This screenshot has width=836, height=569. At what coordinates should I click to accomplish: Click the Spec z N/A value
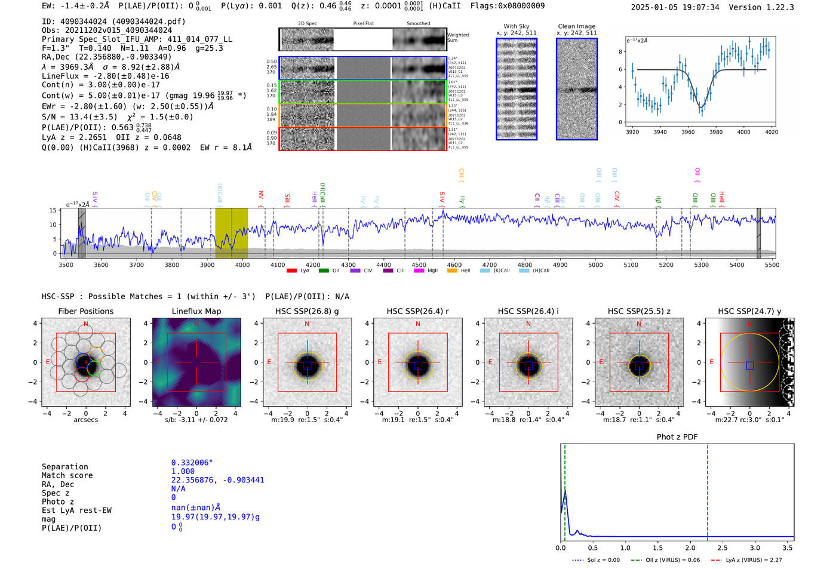tap(178, 489)
